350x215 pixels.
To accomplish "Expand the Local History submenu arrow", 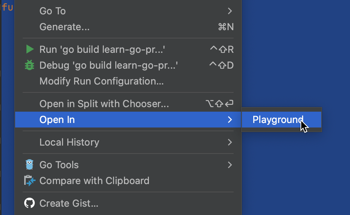I will tap(230, 142).
